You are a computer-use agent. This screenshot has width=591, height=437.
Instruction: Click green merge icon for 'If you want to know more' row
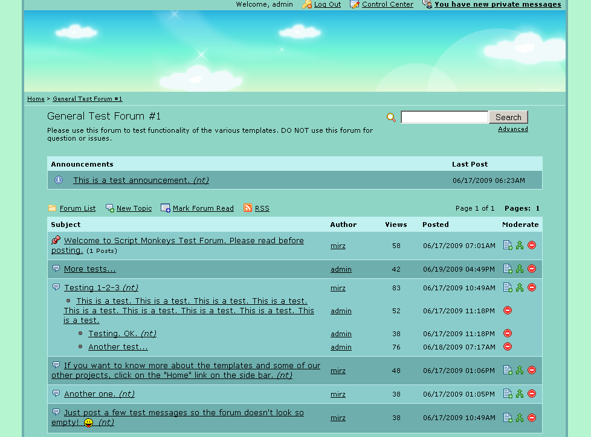520,371
